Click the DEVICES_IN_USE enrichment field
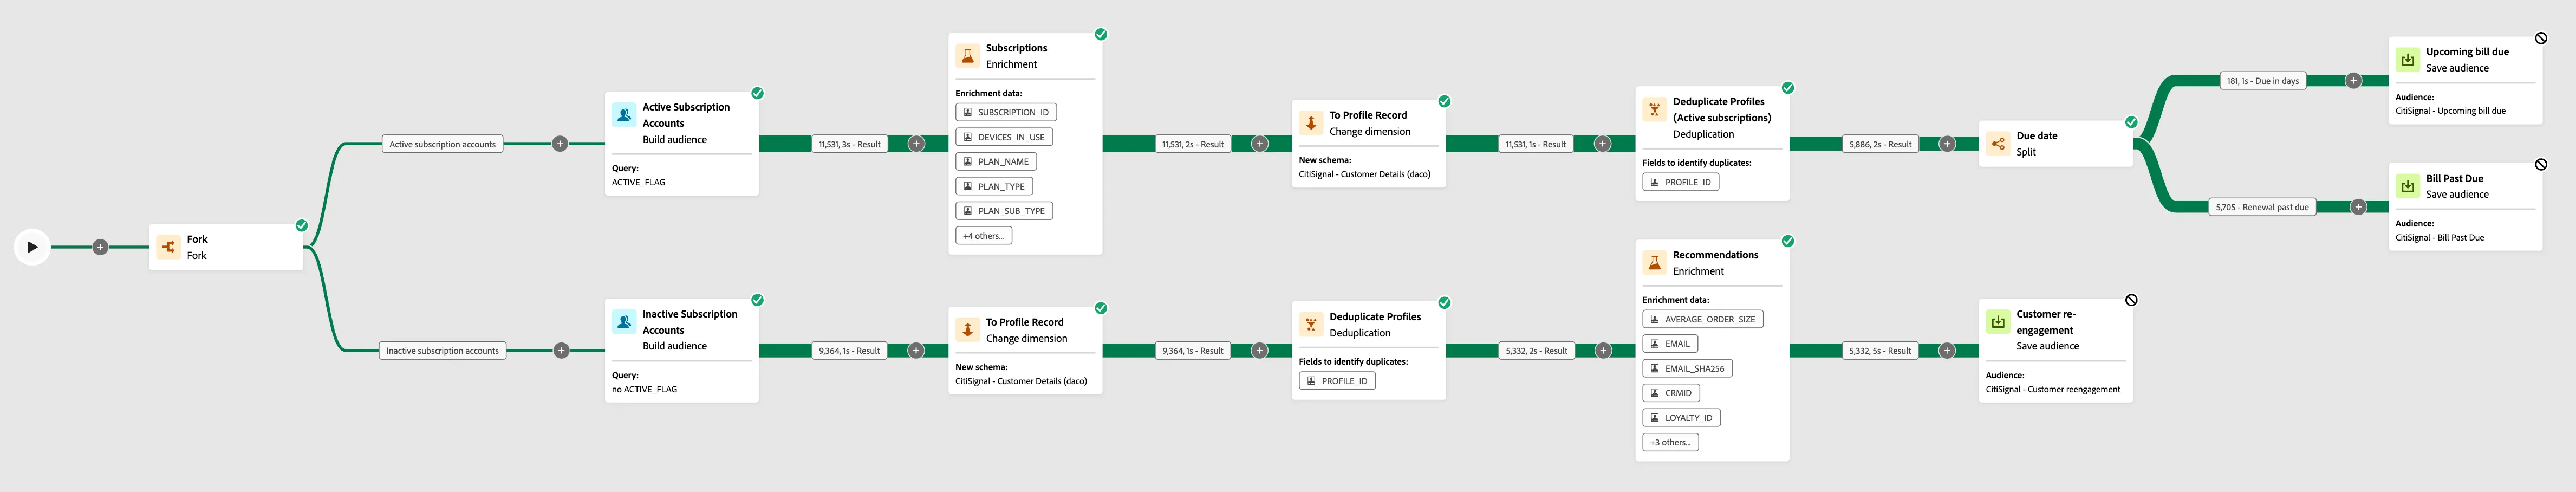2576x492 pixels. click(1004, 137)
